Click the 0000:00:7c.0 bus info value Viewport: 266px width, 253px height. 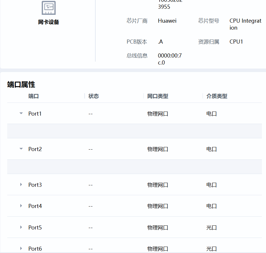point(170,59)
